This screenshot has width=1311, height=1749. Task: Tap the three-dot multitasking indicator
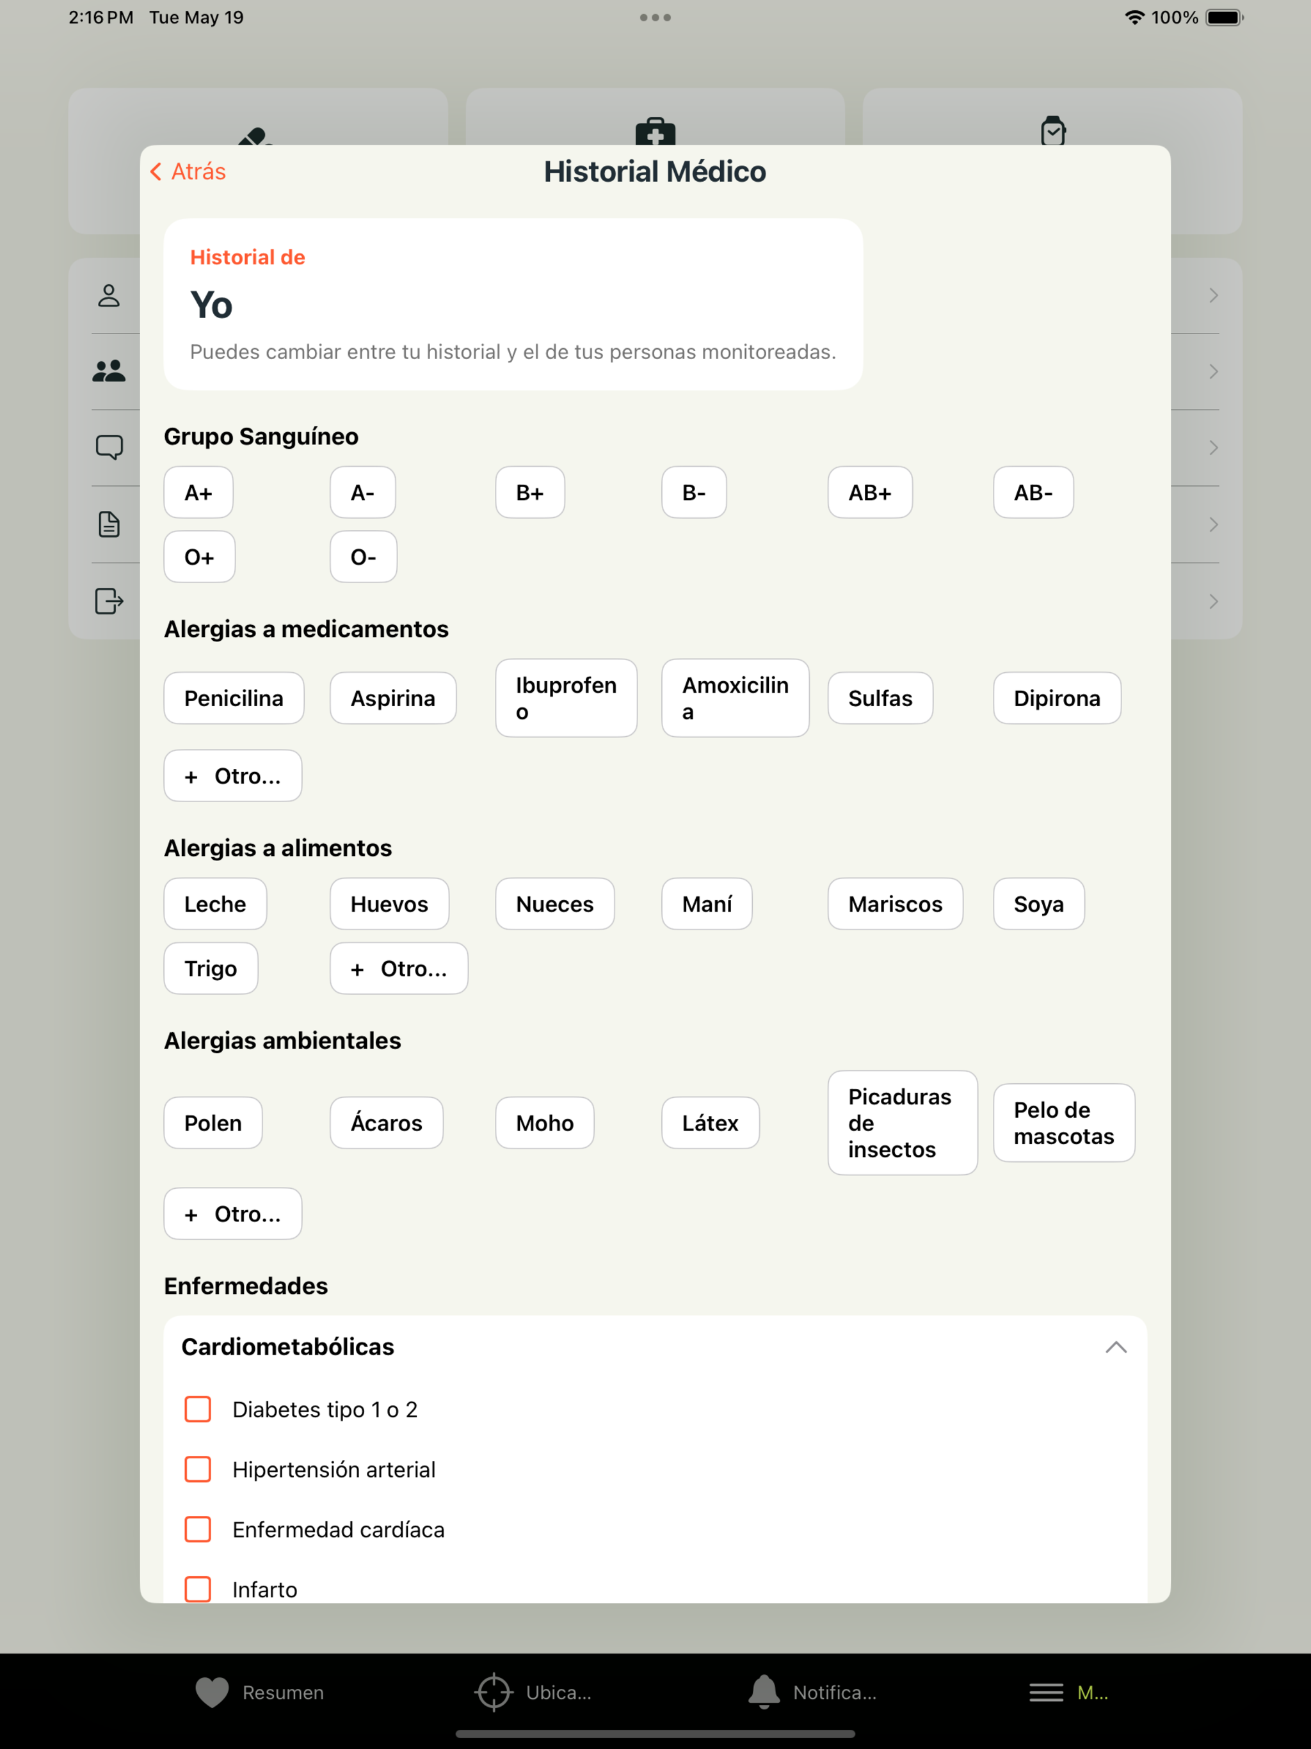[x=655, y=17]
